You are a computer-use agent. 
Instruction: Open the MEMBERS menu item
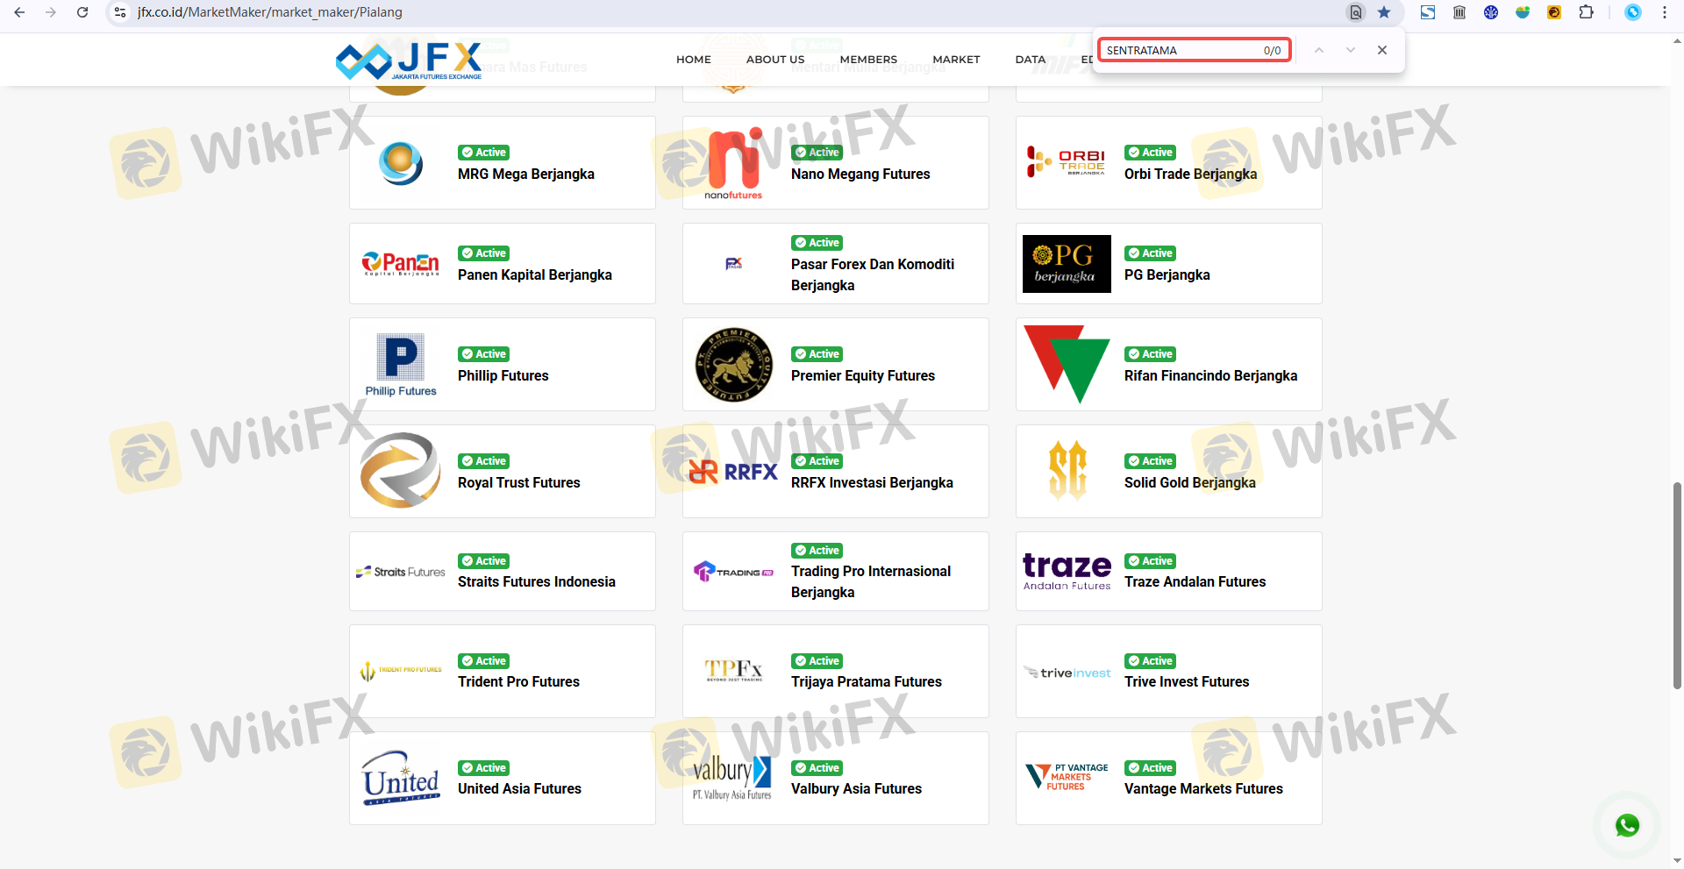pos(867,60)
